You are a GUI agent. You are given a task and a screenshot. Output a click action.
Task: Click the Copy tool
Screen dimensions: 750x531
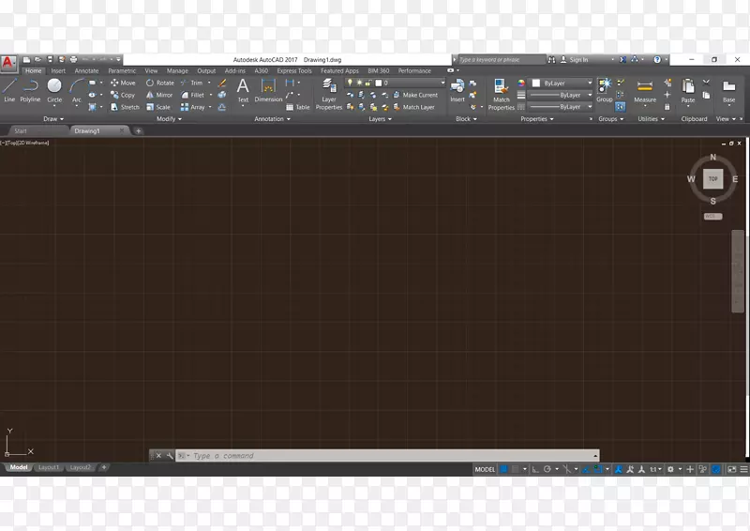coord(123,95)
